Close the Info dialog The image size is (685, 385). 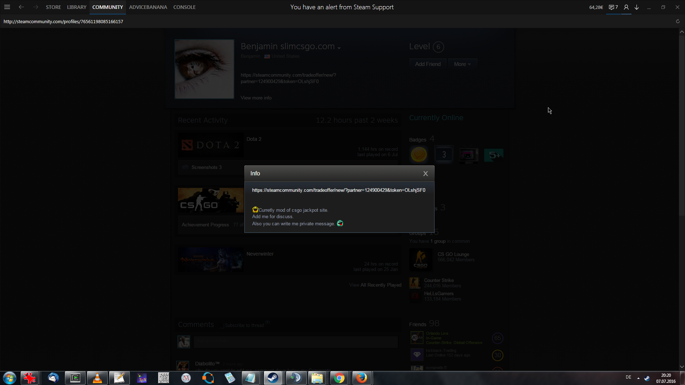pos(425,174)
